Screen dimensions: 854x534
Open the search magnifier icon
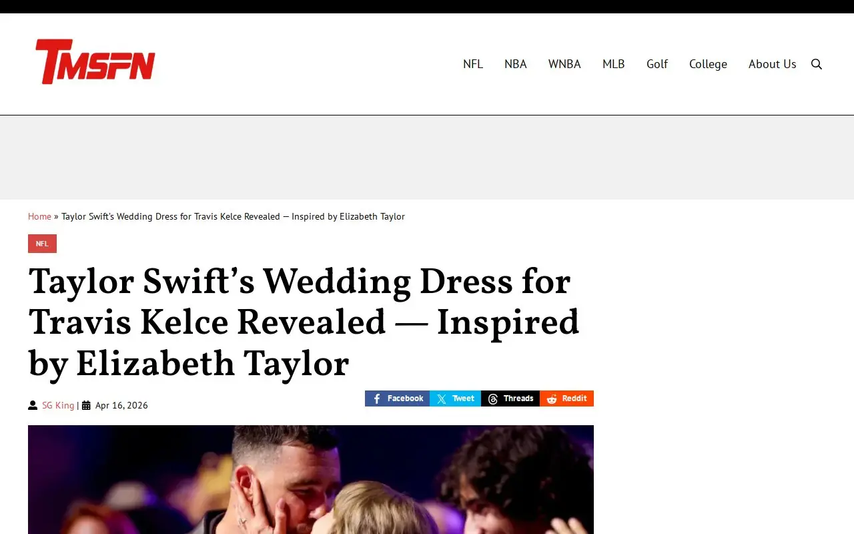click(817, 64)
